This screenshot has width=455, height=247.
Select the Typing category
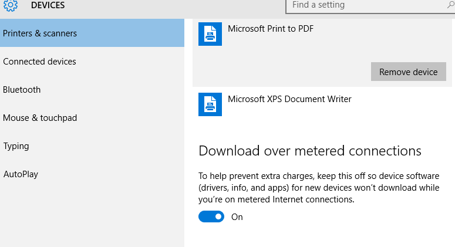click(16, 146)
